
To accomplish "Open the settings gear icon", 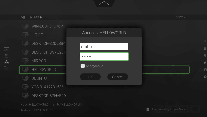I will (205, 77).
